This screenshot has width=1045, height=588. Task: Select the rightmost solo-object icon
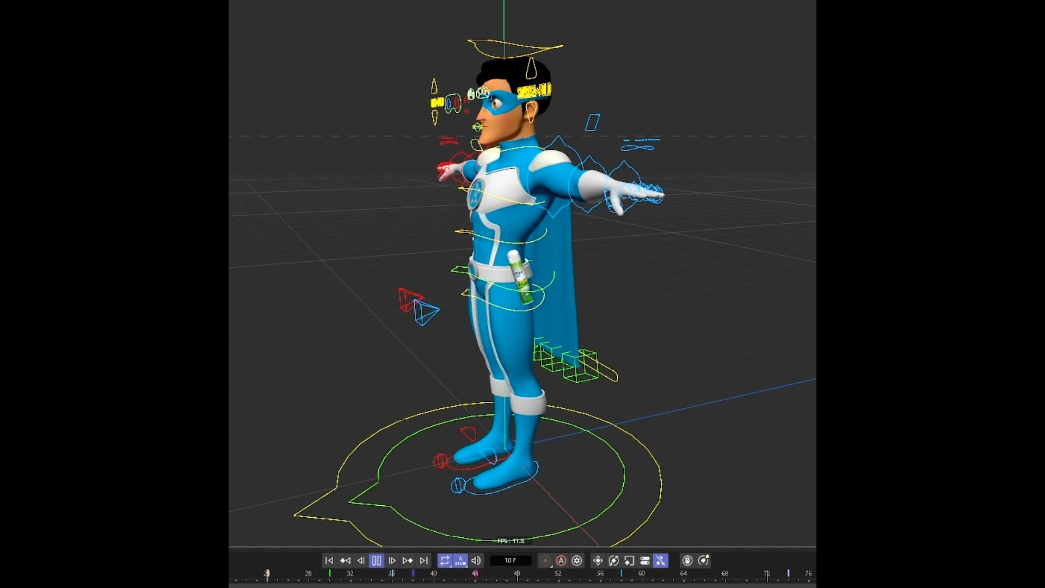pyautogui.click(x=704, y=561)
